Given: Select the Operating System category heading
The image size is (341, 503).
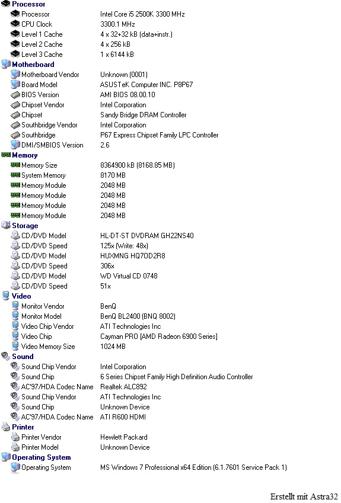Looking at the screenshot, I should [42, 457].
